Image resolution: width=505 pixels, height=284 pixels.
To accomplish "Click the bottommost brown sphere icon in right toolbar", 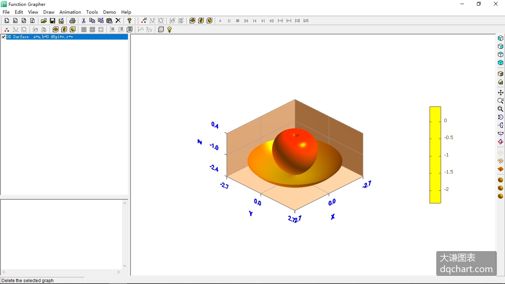I will (501, 196).
